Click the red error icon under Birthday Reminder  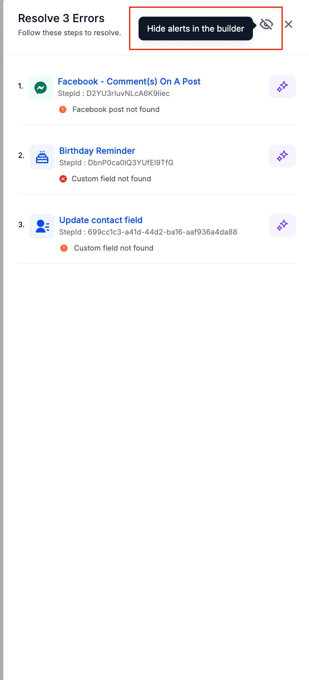pos(63,179)
